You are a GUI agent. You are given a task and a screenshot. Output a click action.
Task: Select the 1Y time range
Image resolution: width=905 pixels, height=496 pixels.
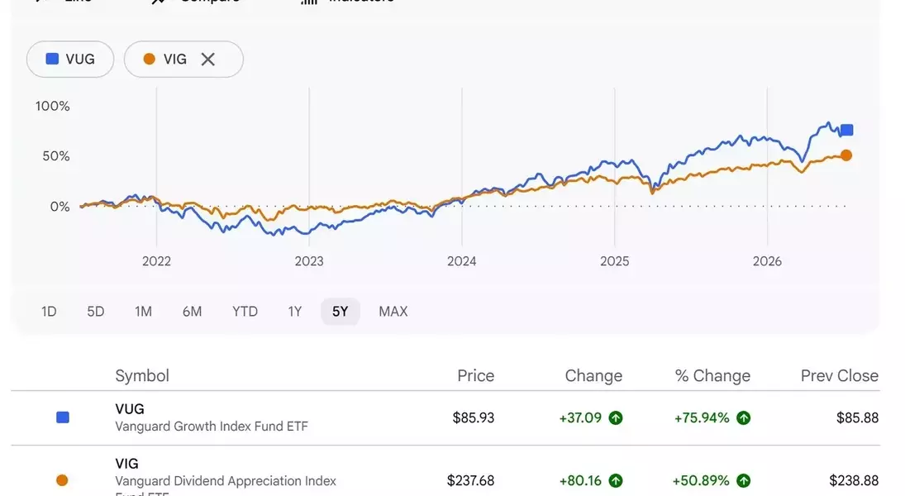pyautogui.click(x=295, y=312)
